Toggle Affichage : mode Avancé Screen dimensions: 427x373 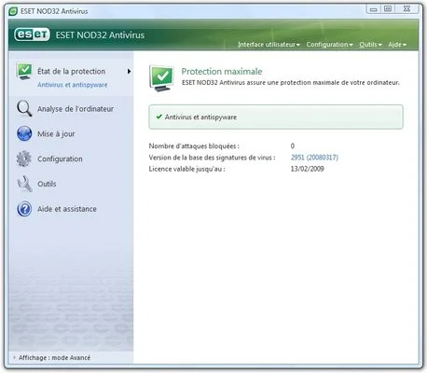coord(54,358)
